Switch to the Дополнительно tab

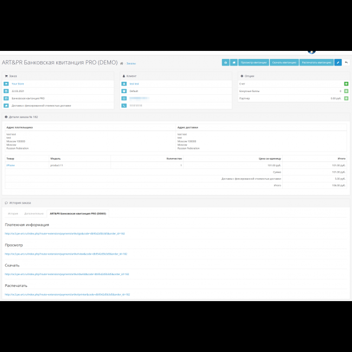(34, 213)
